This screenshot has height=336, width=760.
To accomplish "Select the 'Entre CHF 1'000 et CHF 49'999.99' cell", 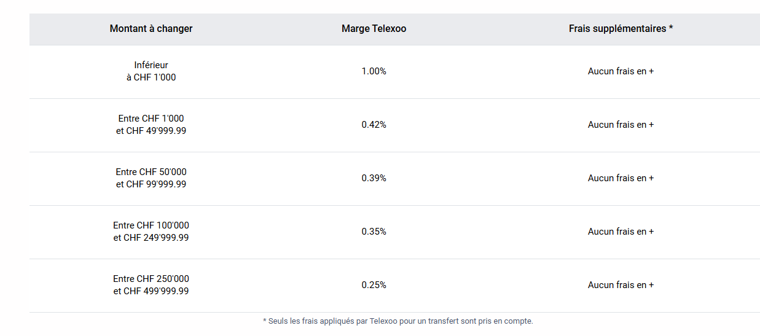I will [151, 125].
